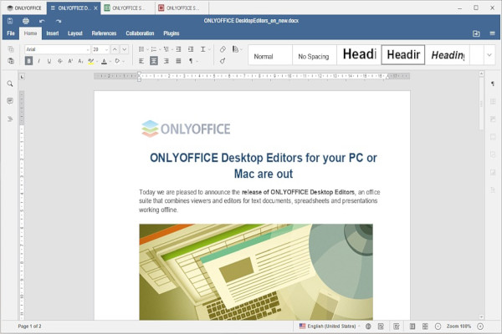
Task: Open the Navigation panel in left sidebar
Action: tap(10, 119)
